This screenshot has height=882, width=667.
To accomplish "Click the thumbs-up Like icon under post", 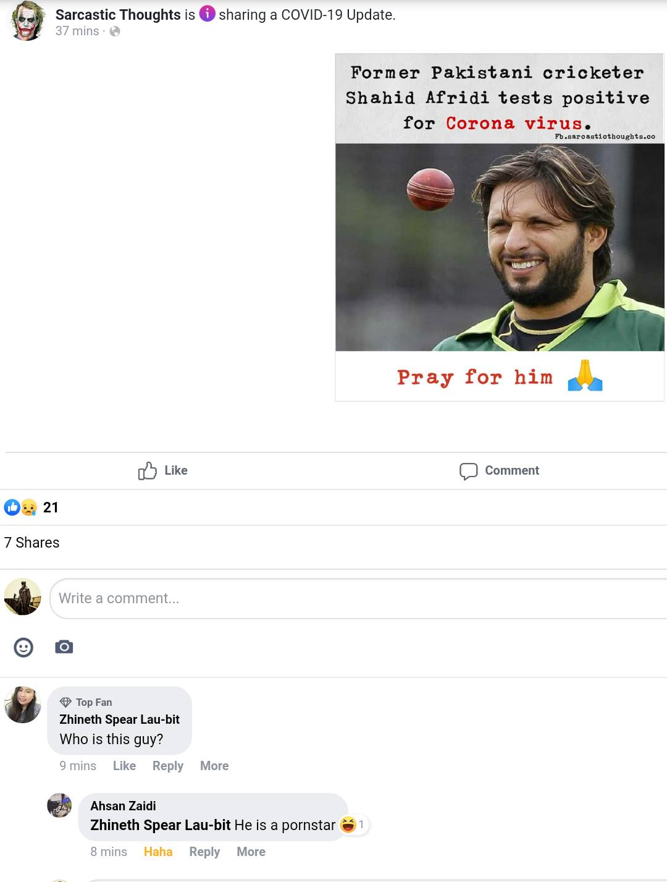I will pyautogui.click(x=148, y=471).
